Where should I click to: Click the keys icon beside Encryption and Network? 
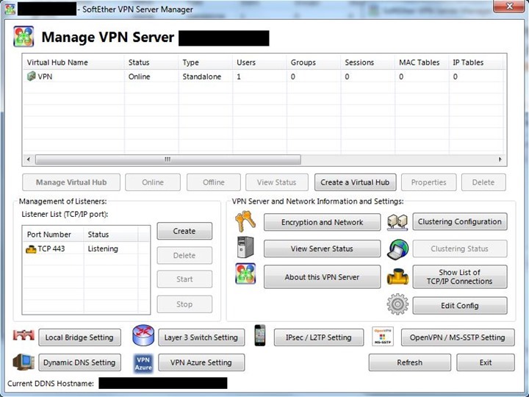245,221
